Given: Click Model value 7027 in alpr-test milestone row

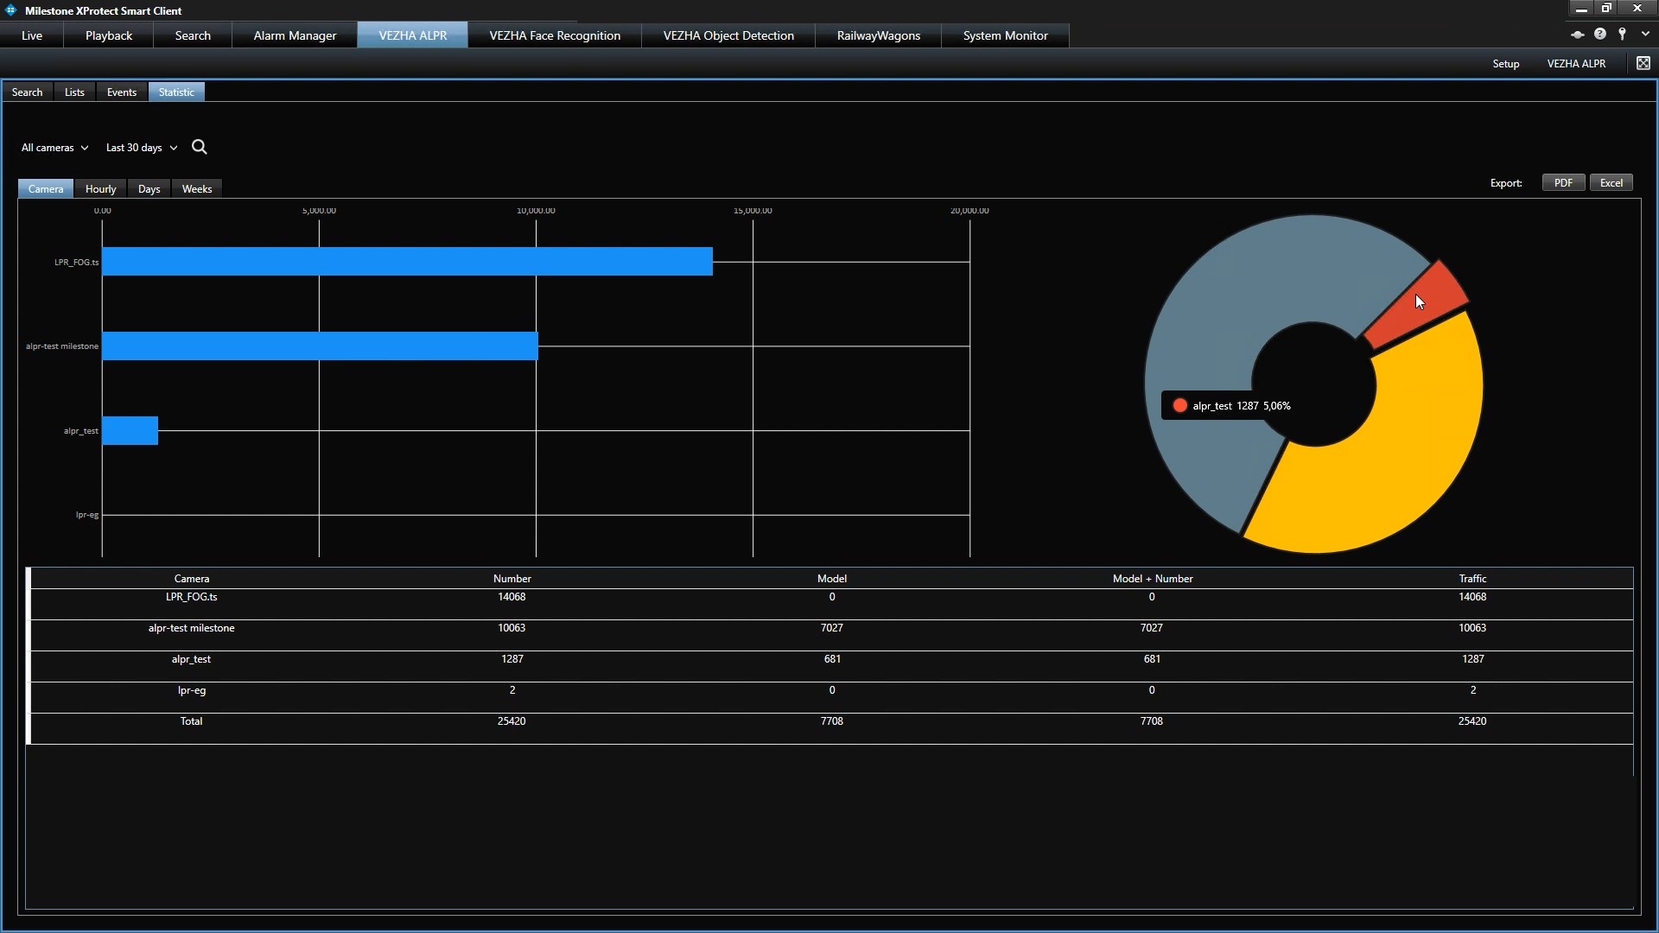Looking at the screenshot, I should click(832, 628).
